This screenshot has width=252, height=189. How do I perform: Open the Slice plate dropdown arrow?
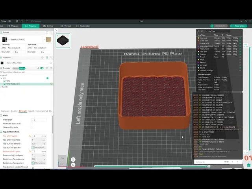[x=212, y=26]
